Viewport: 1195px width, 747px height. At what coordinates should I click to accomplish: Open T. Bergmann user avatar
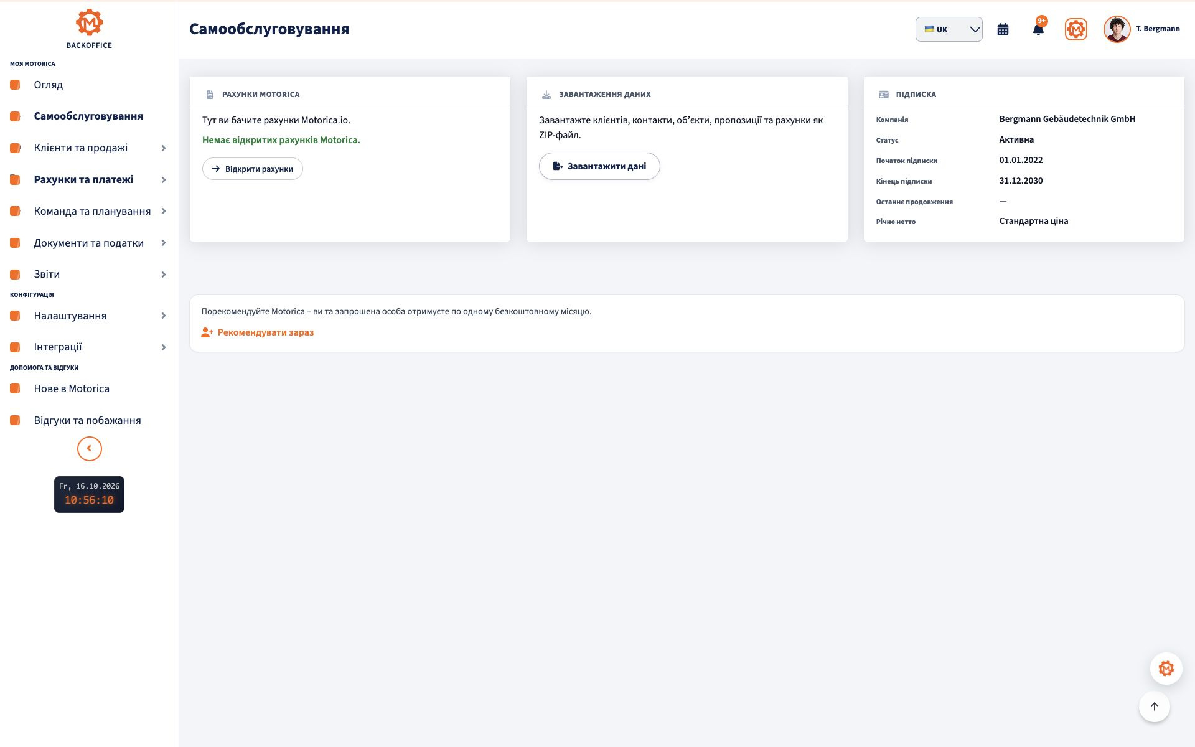pyautogui.click(x=1117, y=29)
